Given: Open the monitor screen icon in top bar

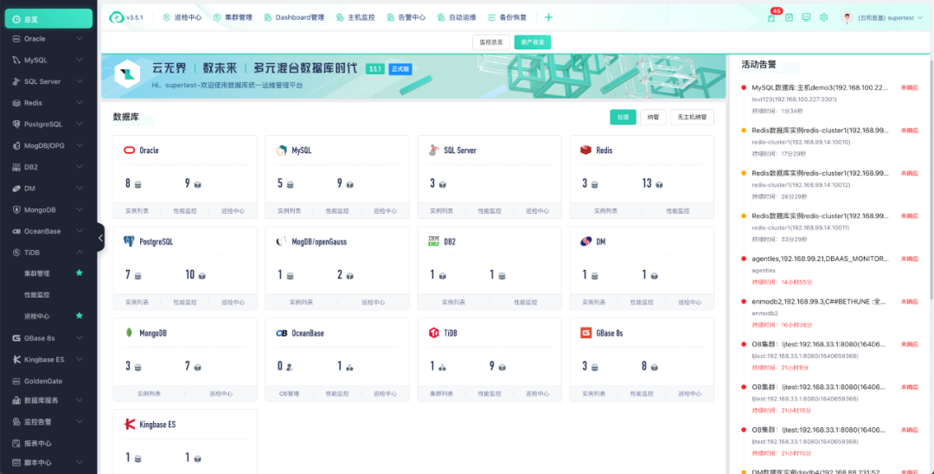Looking at the screenshot, I should (x=806, y=17).
